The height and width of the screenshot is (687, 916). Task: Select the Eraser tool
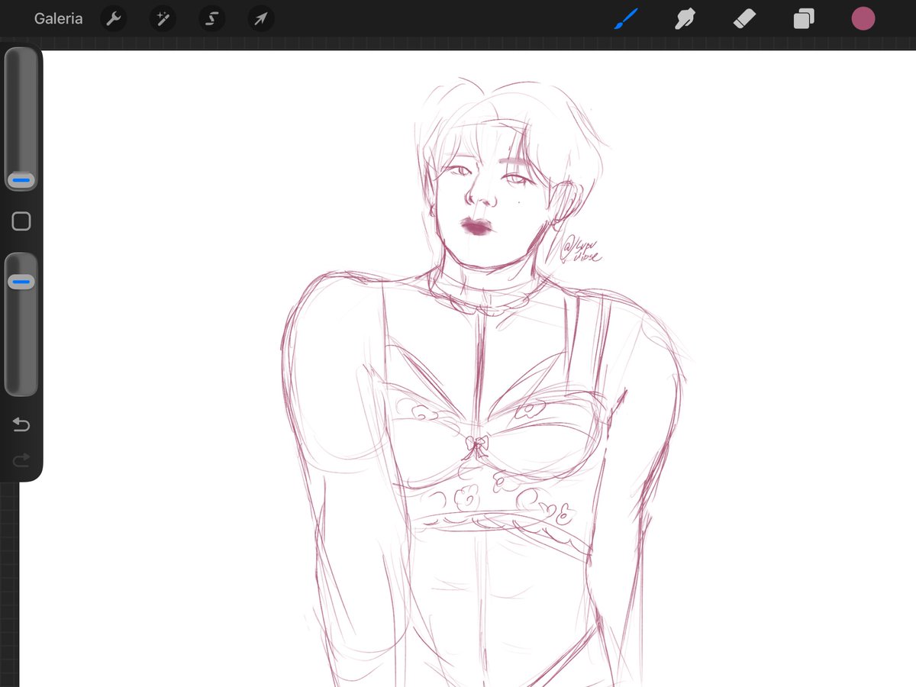click(x=744, y=19)
